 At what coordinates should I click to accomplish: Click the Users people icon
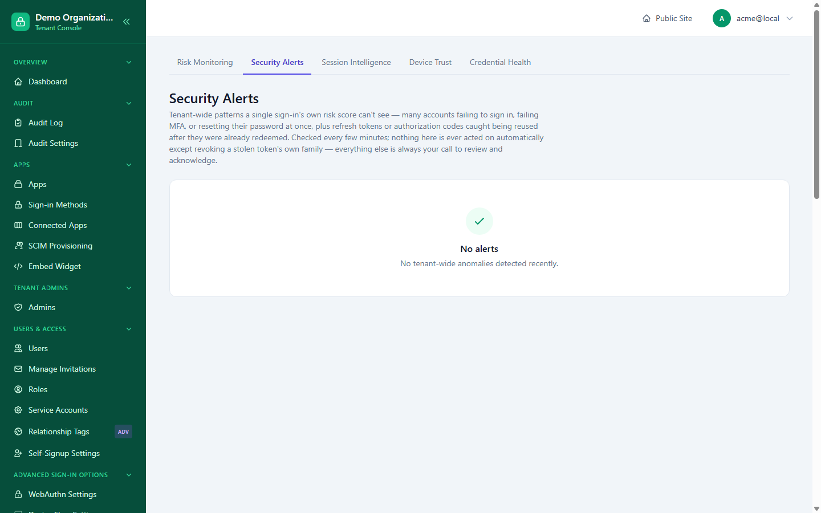tap(18, 348)
